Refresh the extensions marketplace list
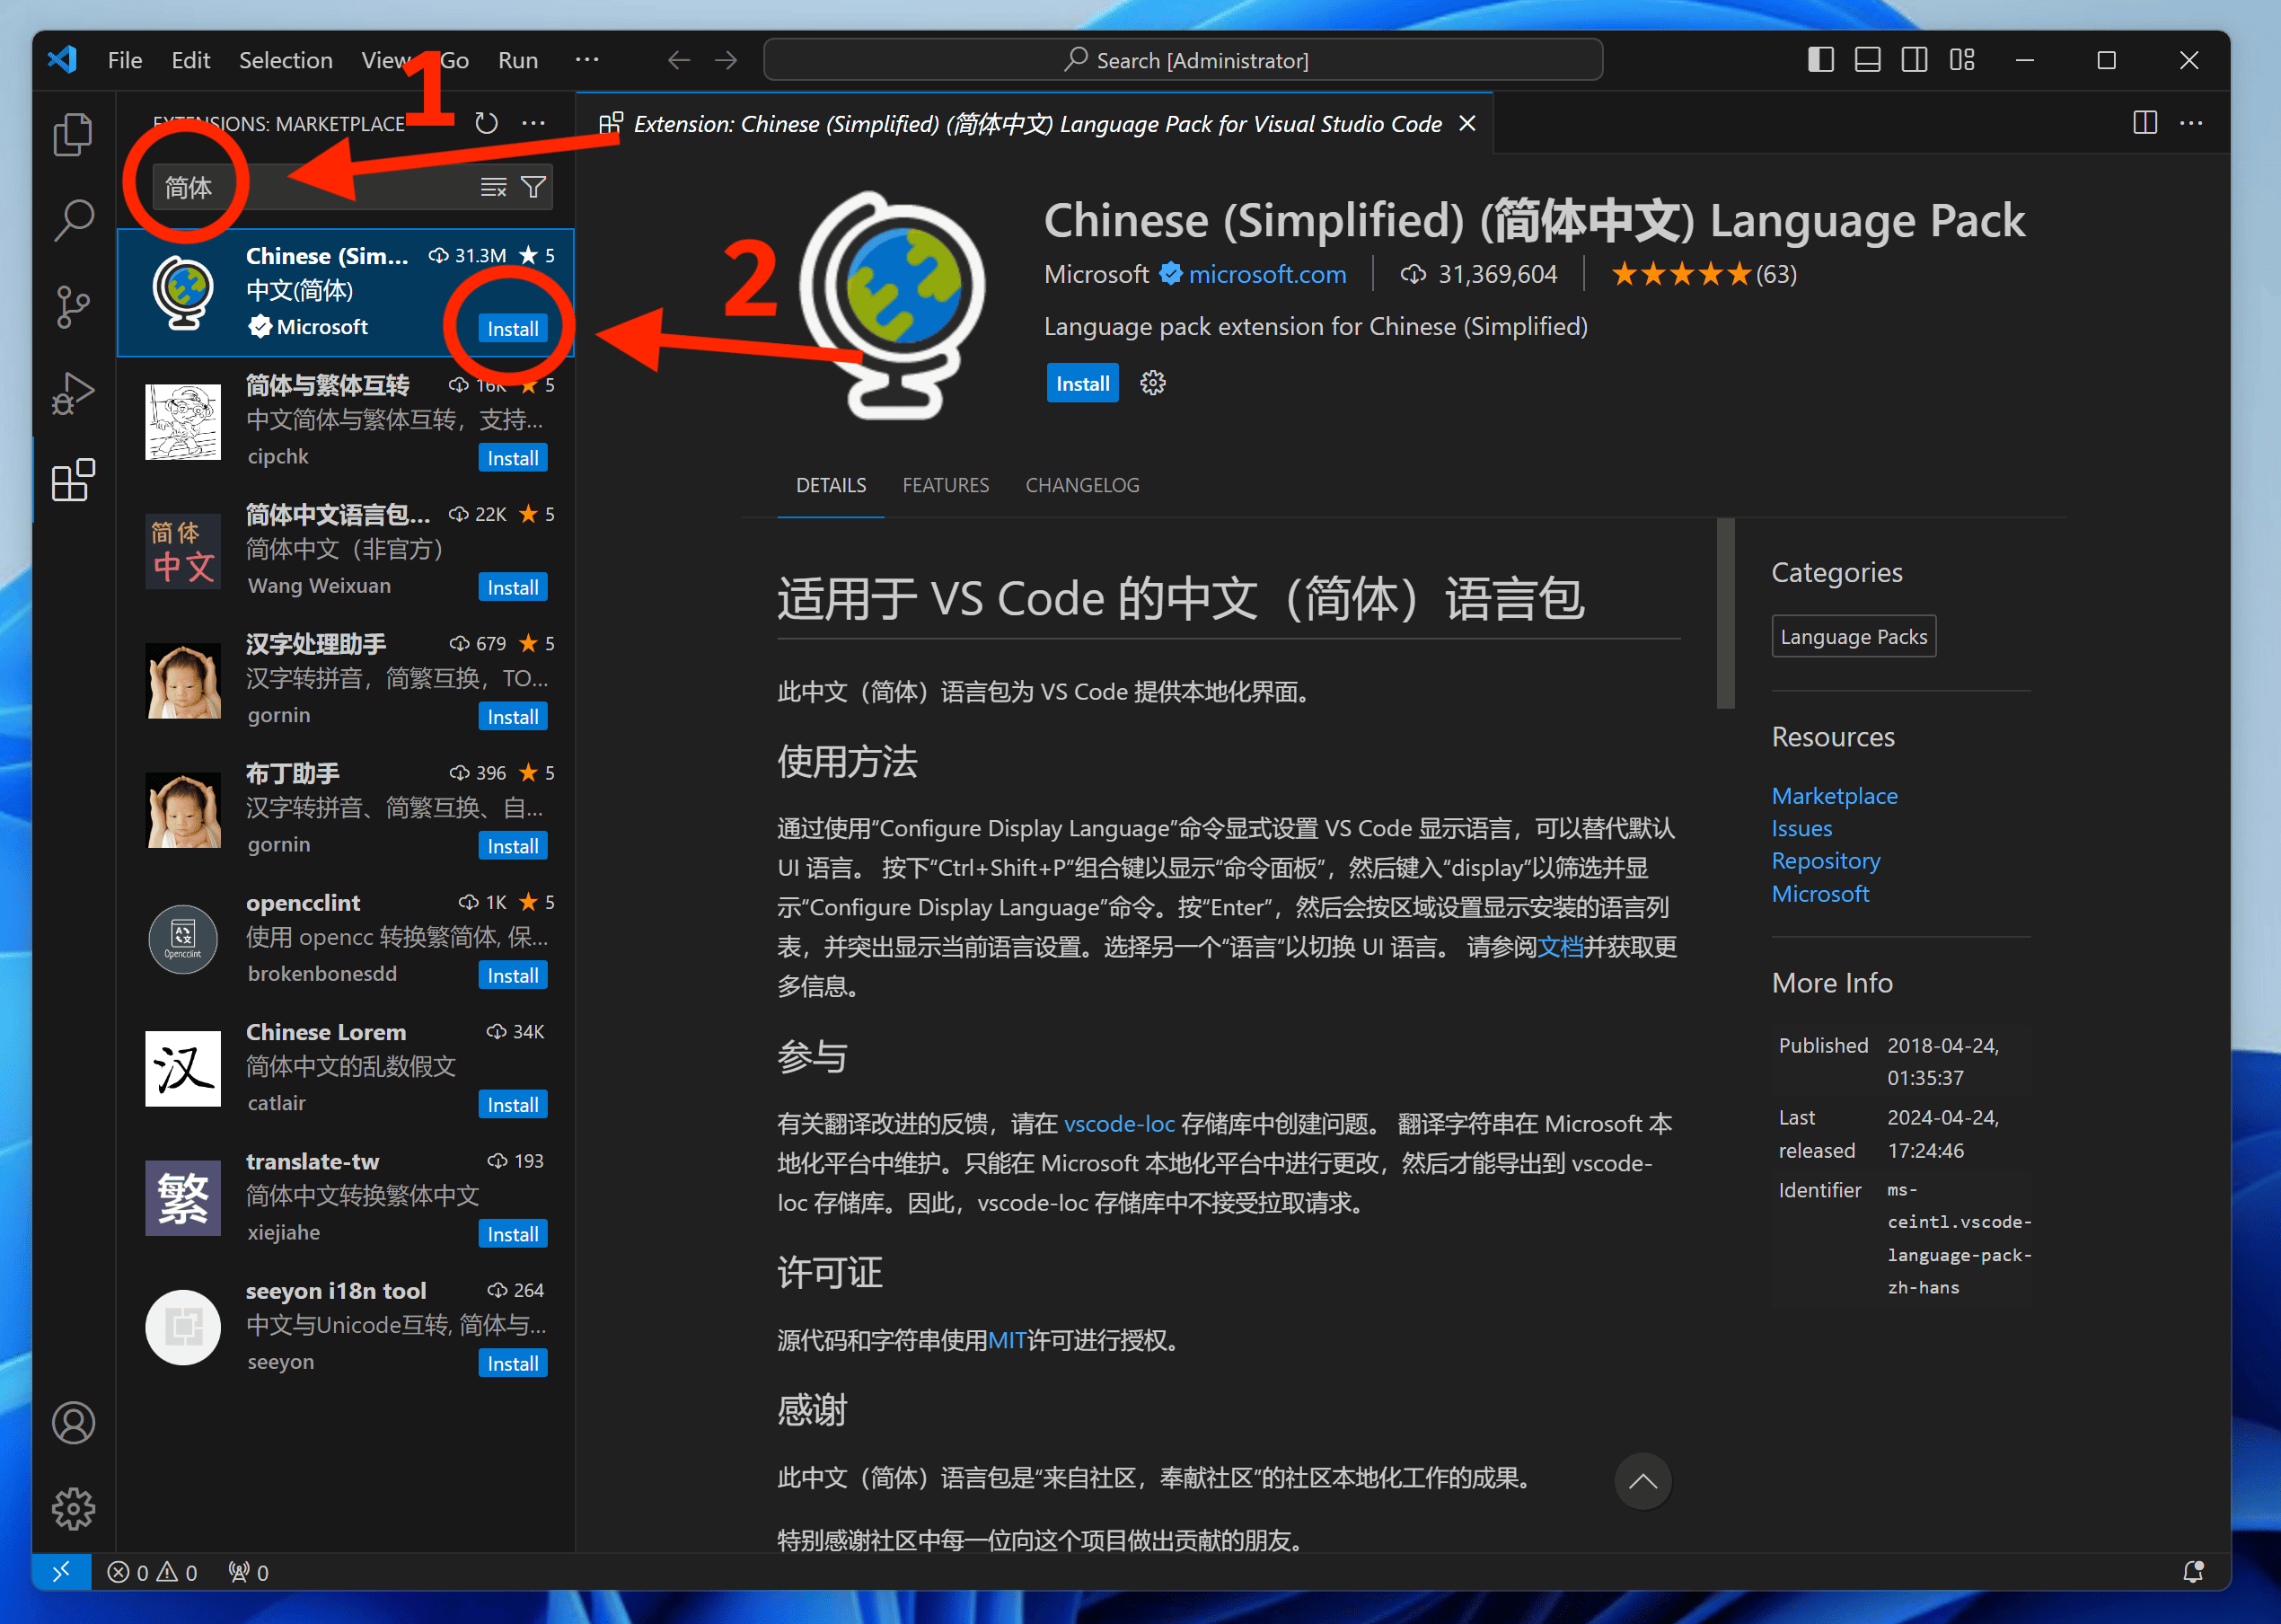The width and height of the screenshot is (2281, 1624). pos(486,123)
